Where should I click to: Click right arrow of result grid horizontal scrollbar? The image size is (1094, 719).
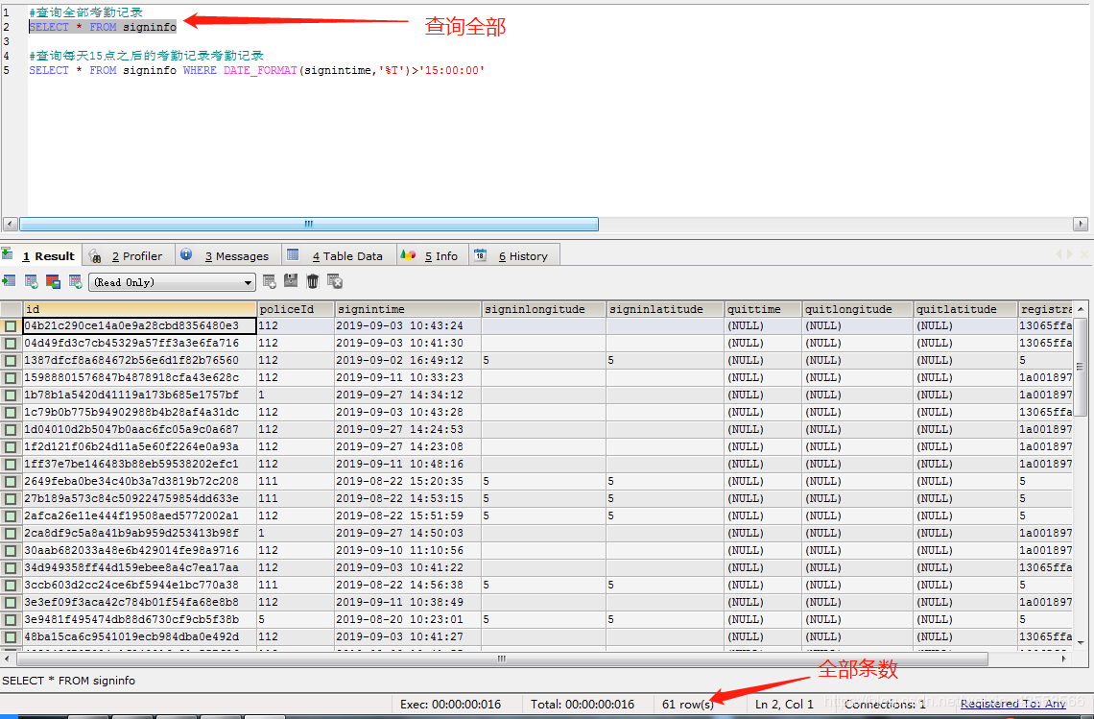click(1064, 659)
